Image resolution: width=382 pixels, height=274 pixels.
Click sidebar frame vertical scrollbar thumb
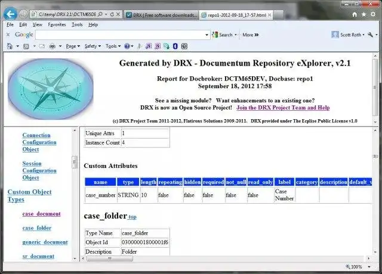(74, 162)
